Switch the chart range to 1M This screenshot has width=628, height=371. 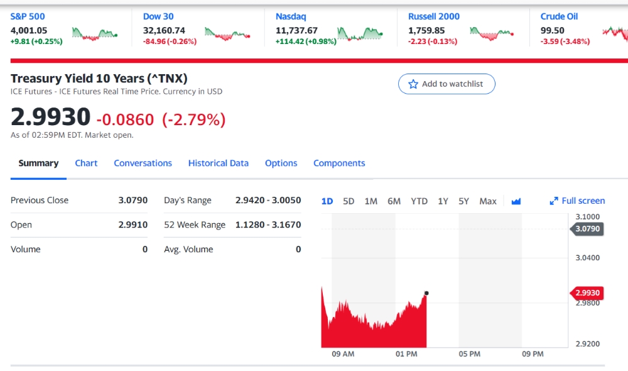point(371,201)
